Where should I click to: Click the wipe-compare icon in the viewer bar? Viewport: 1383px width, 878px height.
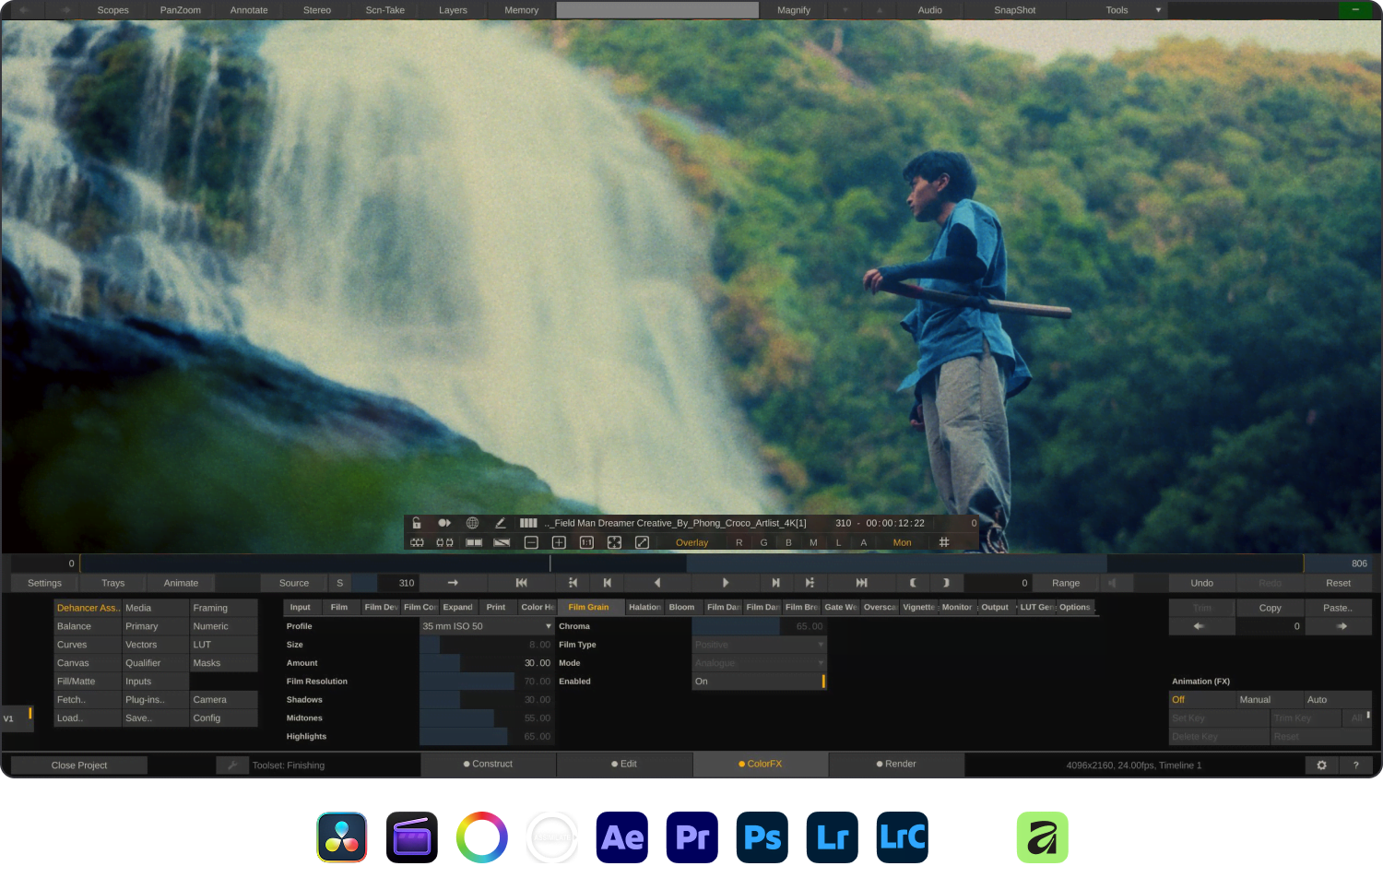502,542
